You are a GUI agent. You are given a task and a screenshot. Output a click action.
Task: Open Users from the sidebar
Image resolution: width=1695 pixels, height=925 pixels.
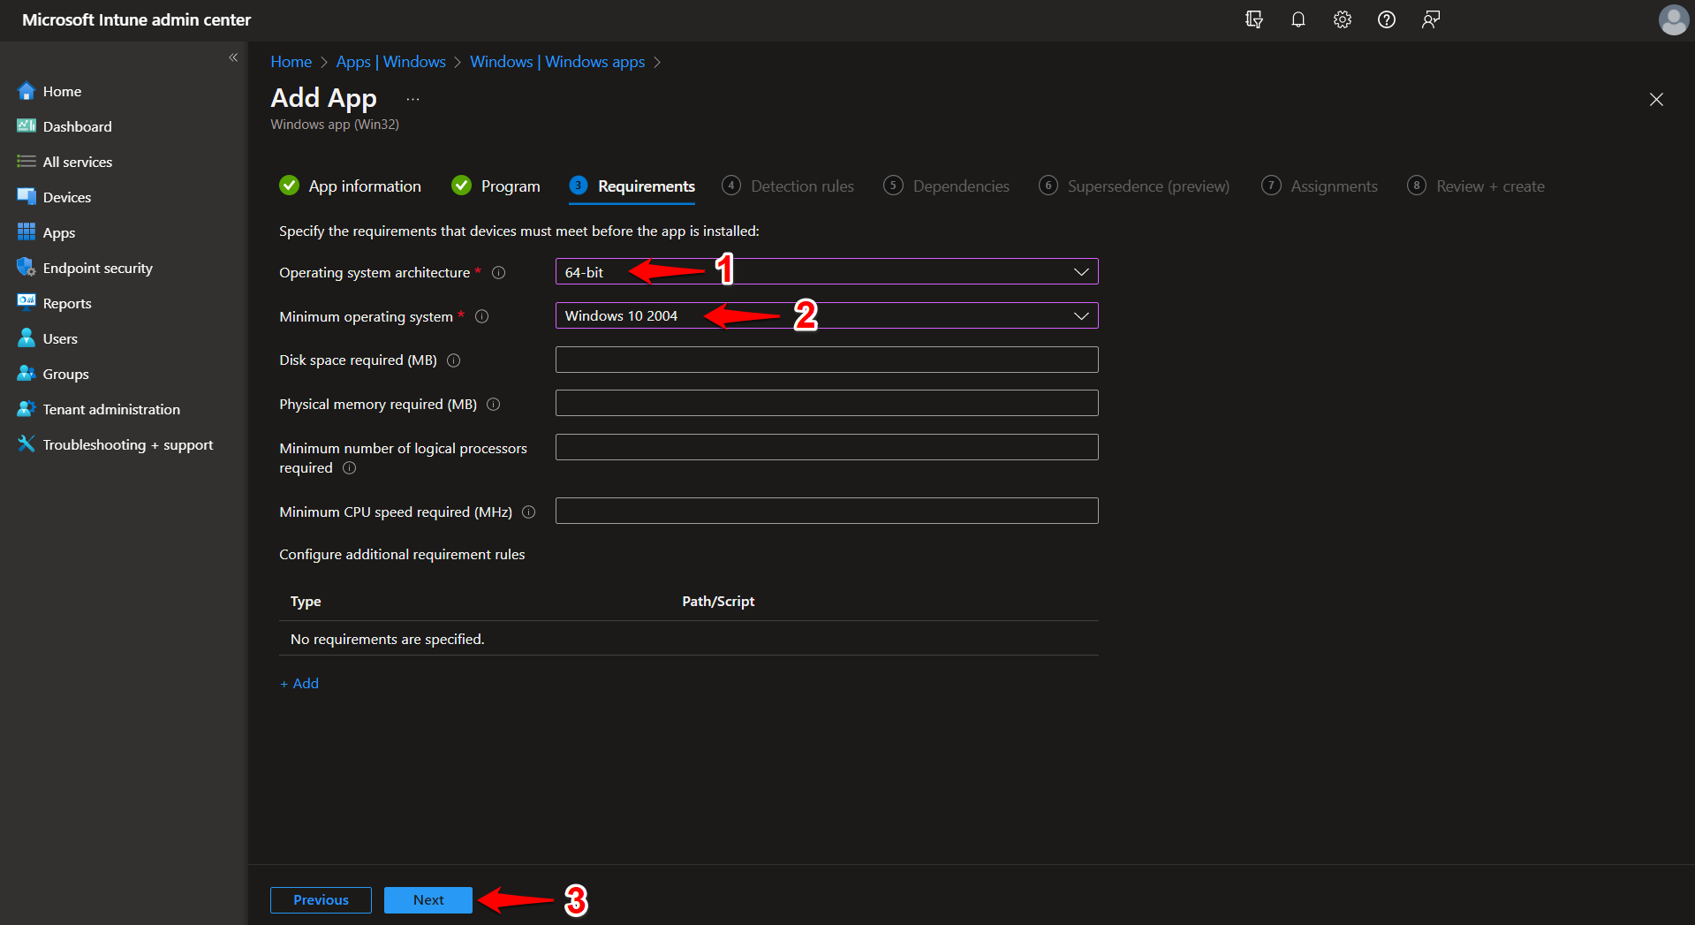pos(59,337)
